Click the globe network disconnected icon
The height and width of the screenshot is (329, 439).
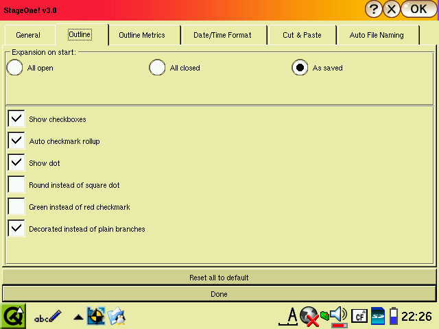tap(309, 317)
